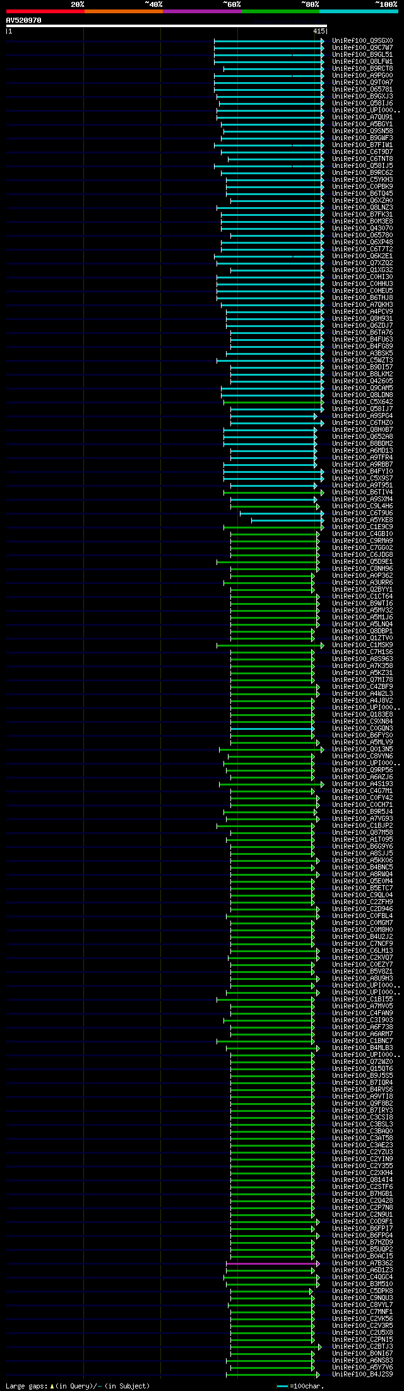Select hit label UniRef100_B7IRY3
Image resolution: width=404 pixels, height=1391 pixels.
pos(362,1110)
